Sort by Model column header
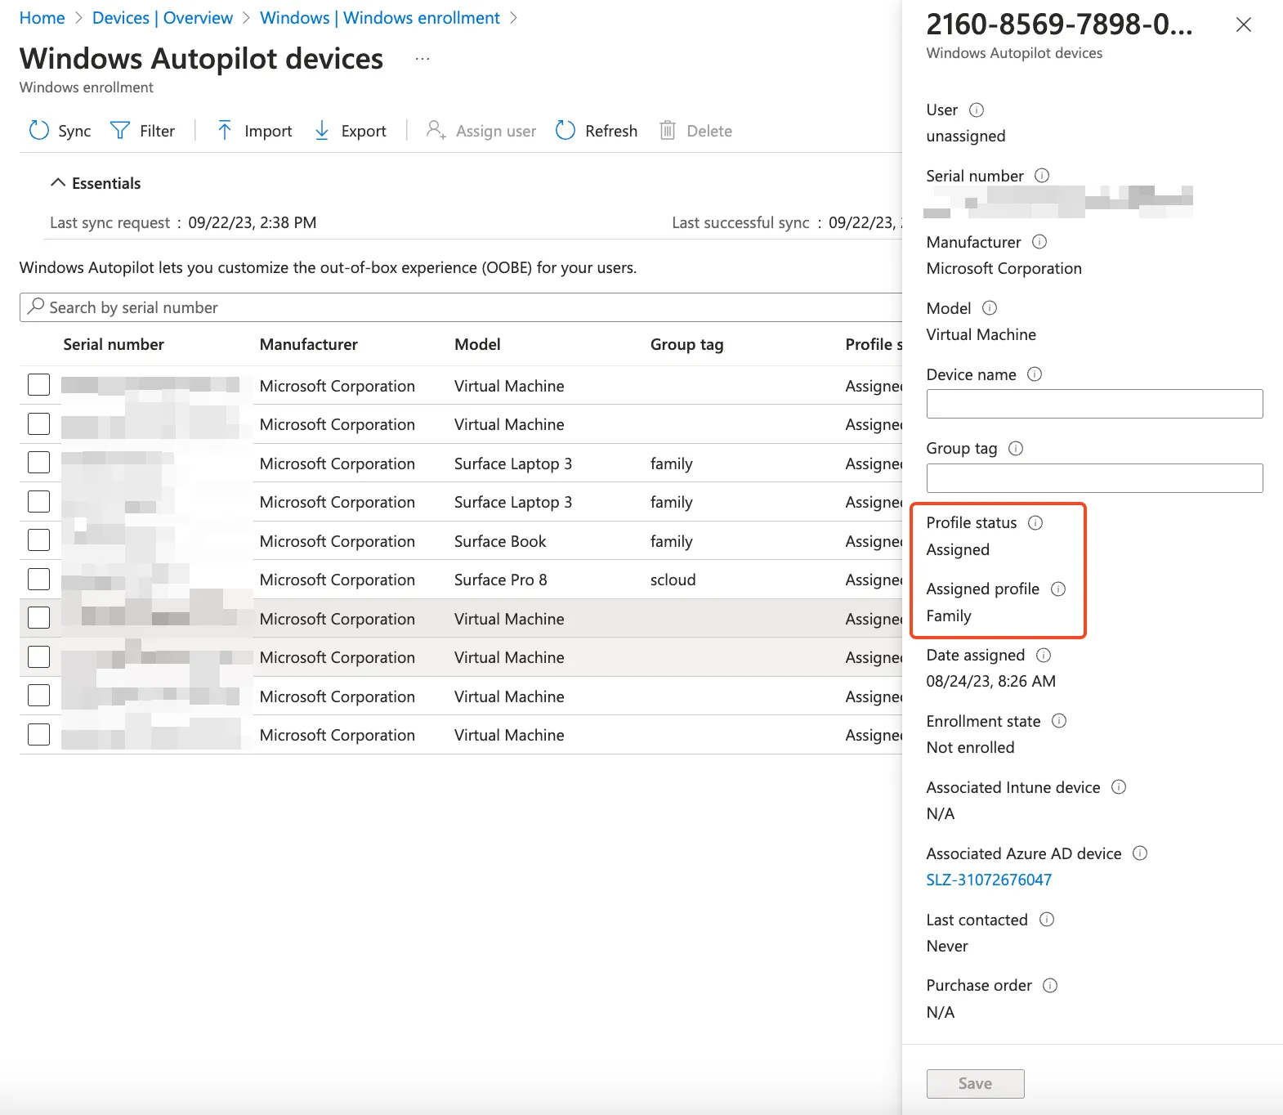 tap(477, 344)
